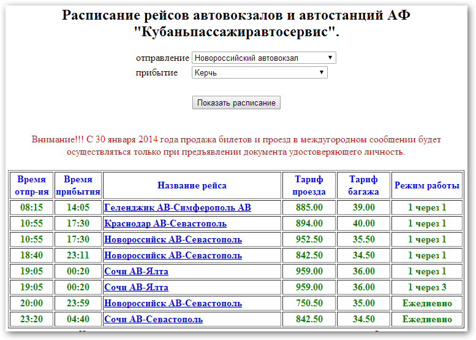
Task: Click the Название рейса column header
Action: pos(192,185)
